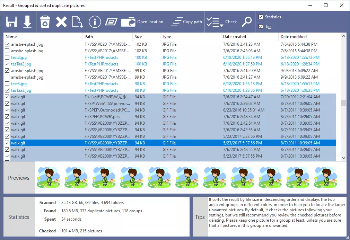Click the Copy path button
This screenshot has width=350, height=240.
point(187,22)
